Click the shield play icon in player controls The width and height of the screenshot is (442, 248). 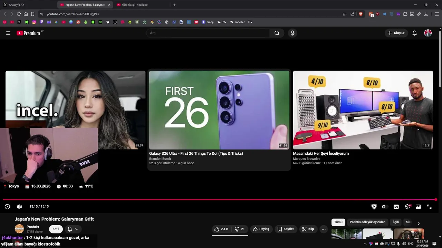coord(374,207)
